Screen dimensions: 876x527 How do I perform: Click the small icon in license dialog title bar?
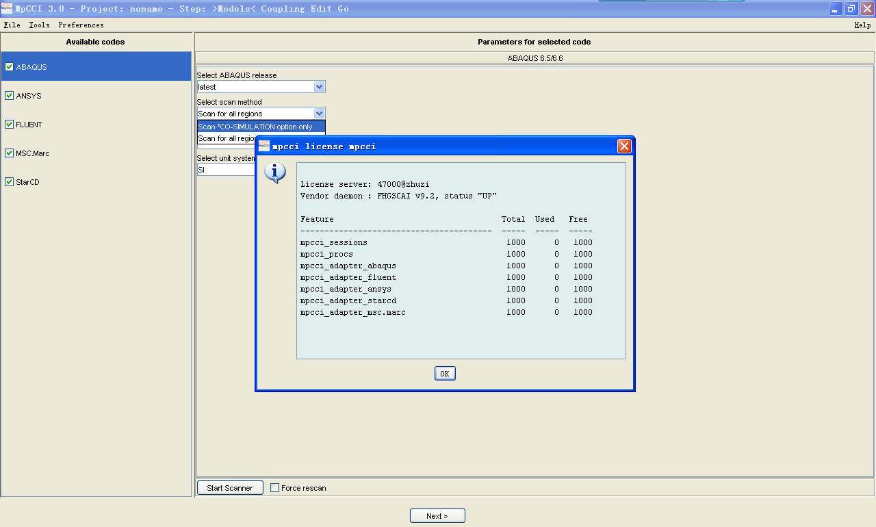(x=264, y=146)
